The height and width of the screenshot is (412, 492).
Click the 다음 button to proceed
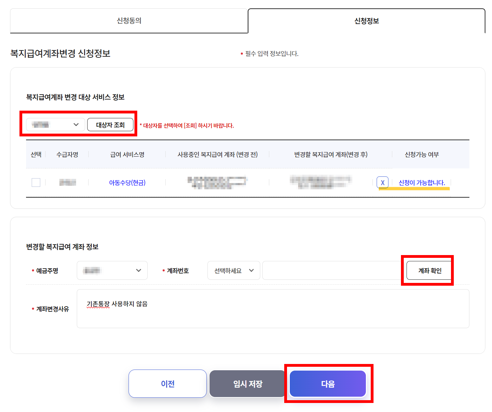click(327, 383)
